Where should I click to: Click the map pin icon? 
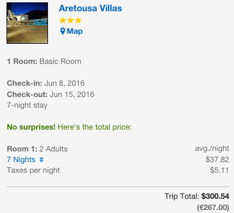(x=63, y=31)
